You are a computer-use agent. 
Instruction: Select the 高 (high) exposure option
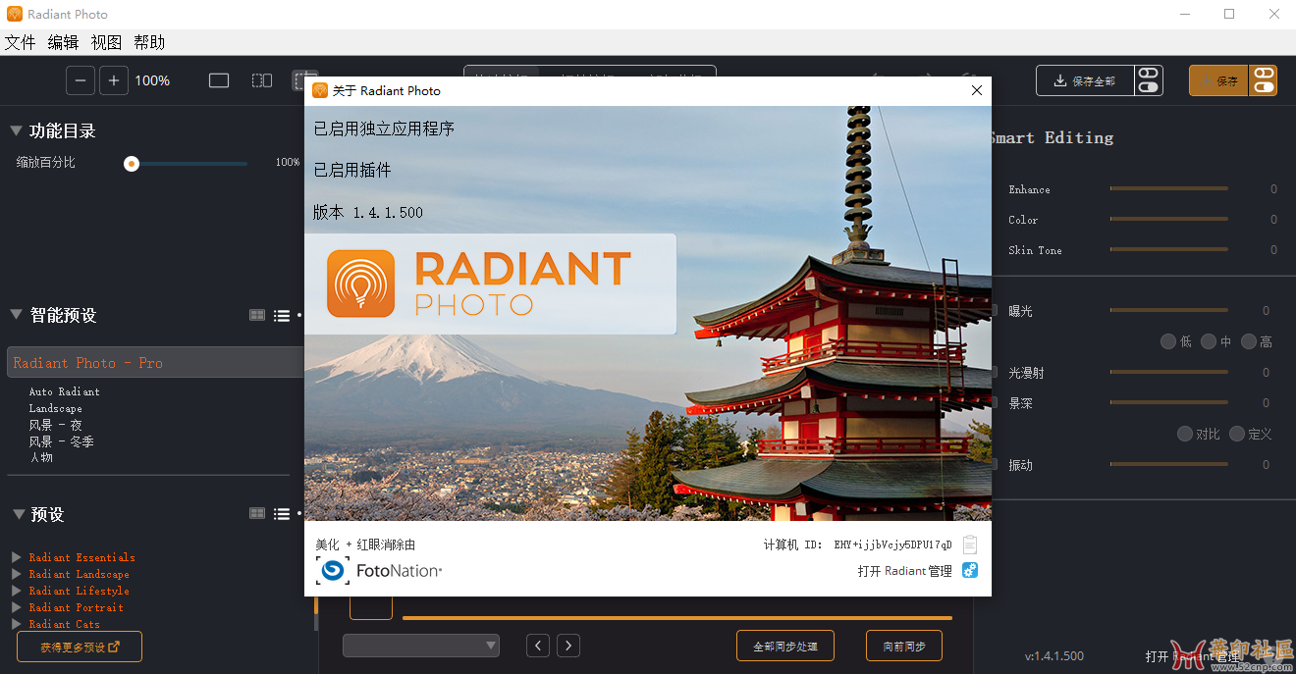coord(1249,341)
